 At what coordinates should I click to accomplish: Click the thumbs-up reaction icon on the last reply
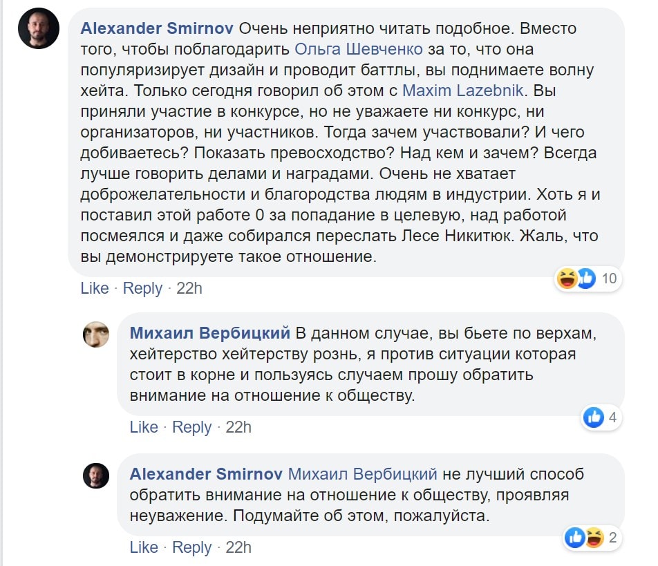point(575,537)
